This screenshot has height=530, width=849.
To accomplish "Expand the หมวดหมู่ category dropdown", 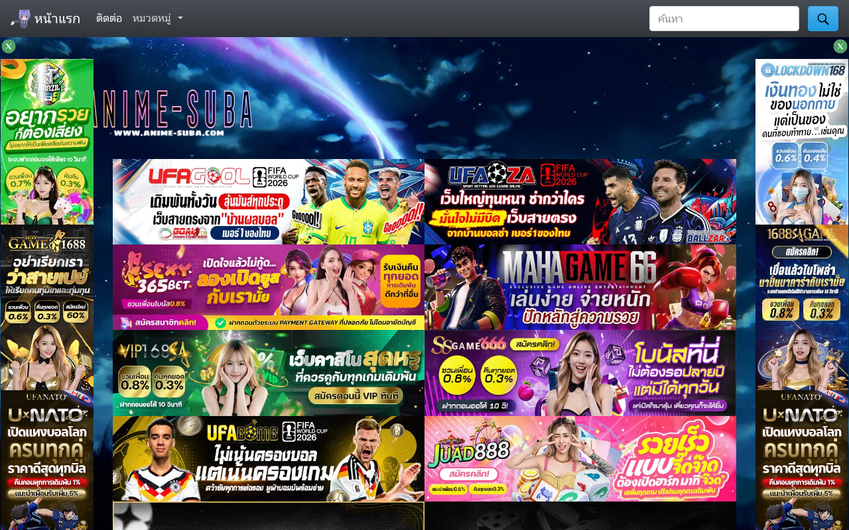I will click(158, 19).
